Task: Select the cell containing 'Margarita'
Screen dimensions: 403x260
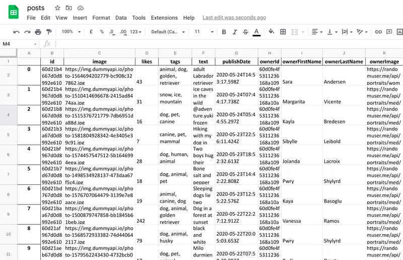Action: 302,95
